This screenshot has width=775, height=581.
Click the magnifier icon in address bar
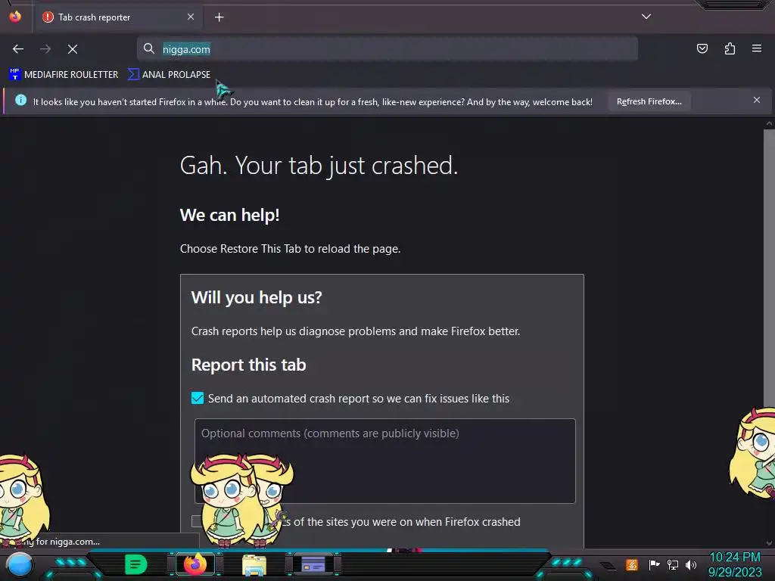coord(149,48)
